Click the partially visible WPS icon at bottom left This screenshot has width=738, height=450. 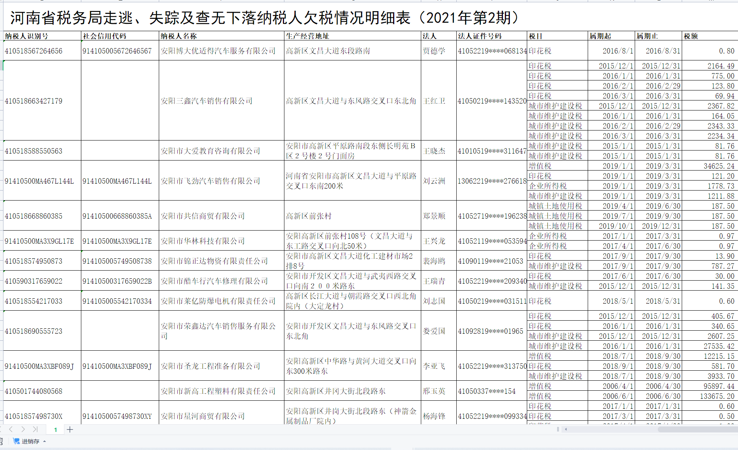(x=2, y=441)
